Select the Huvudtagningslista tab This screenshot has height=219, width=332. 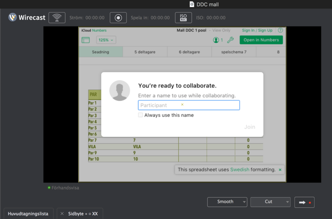tap(29, 214)
